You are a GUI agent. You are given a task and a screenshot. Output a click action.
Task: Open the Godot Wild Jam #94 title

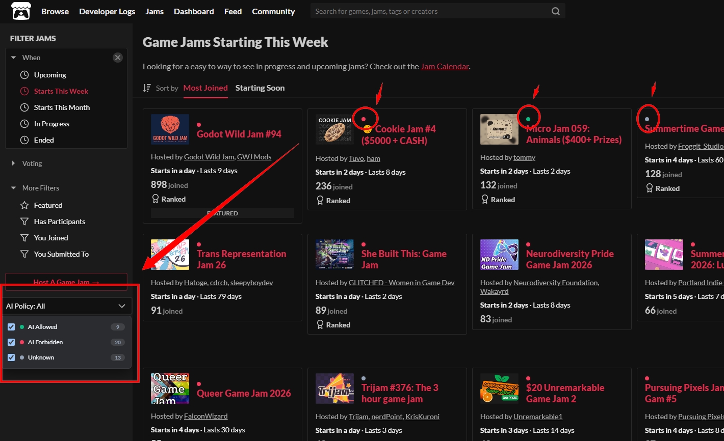[x=239, y=134]
